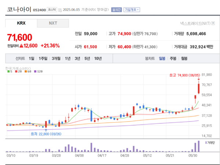Click the open price value 61,500
220x165 pixels.
90,47
